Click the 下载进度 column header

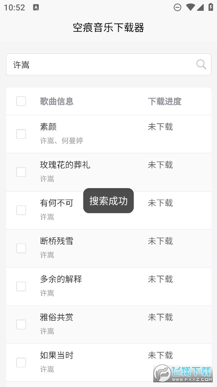(x=165, y=101)
